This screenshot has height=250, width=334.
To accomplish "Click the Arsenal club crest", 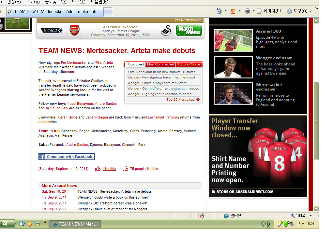I will tap(75, 30).
